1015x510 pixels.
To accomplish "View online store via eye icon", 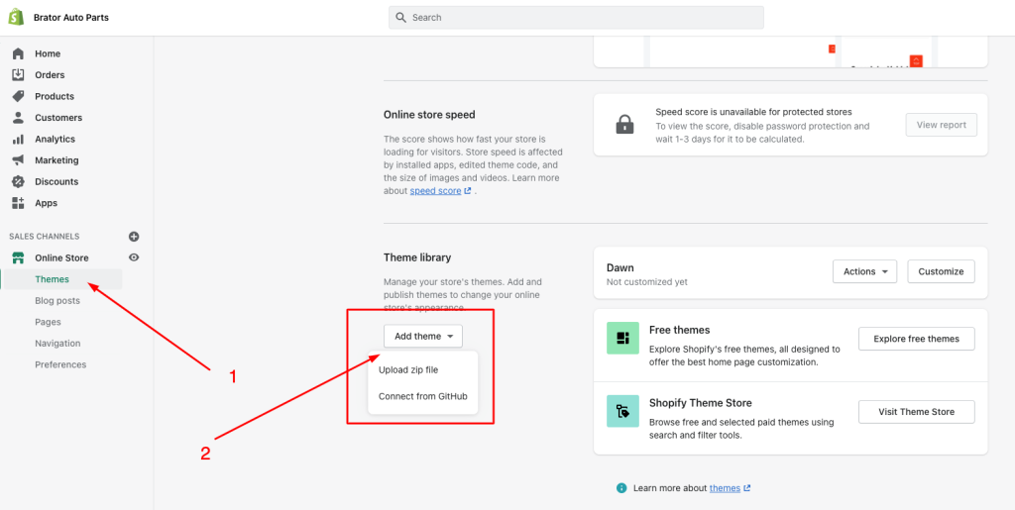I will pos(134,257).
